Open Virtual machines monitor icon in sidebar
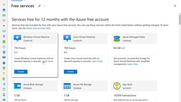The image size is (181, 102). [4, 58]
